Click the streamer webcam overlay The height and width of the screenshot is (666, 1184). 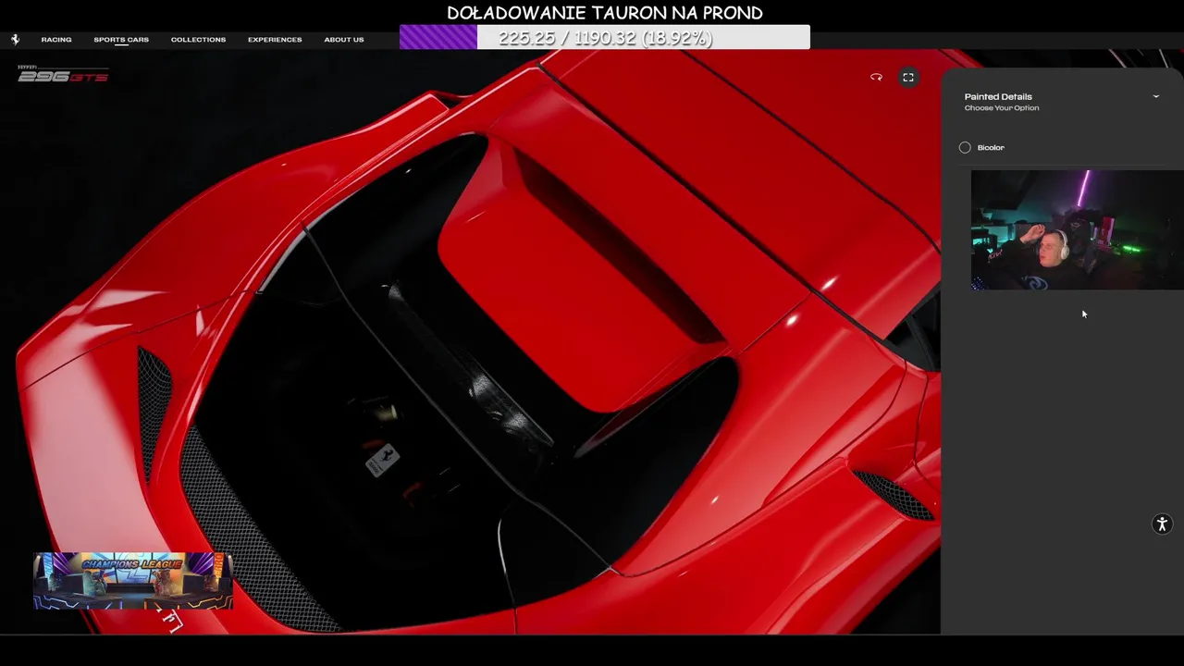[1077, 230]
